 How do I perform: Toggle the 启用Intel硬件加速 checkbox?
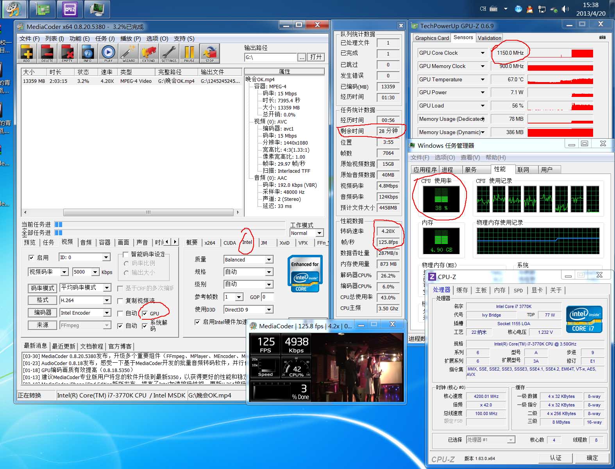pyautogui.click(x=198, y=322)
